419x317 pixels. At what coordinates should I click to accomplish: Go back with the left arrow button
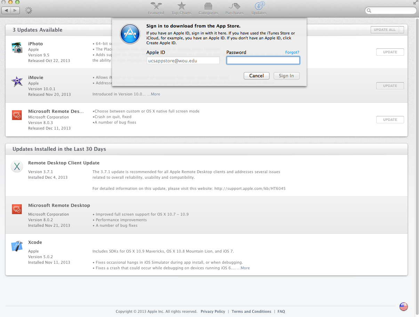click(x=6, y=10)
